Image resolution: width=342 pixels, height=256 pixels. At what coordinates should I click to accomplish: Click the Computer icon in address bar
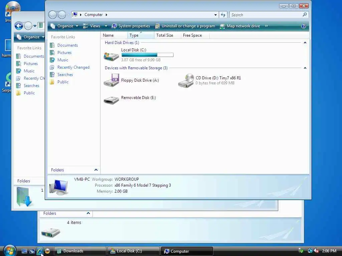(x=75, y=15)
